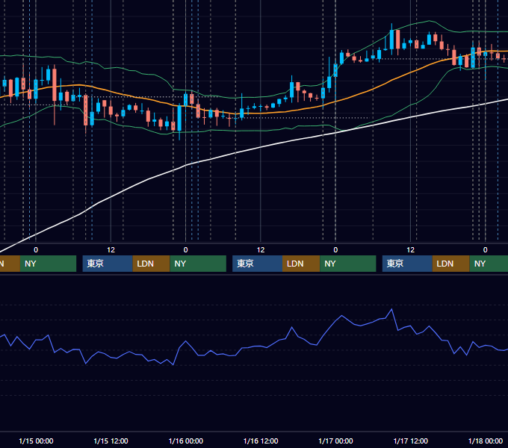Select the white long-term moving average line
The height and width of the screenshot is (448, 508).
pyautogui.click(x=259, y=147)
